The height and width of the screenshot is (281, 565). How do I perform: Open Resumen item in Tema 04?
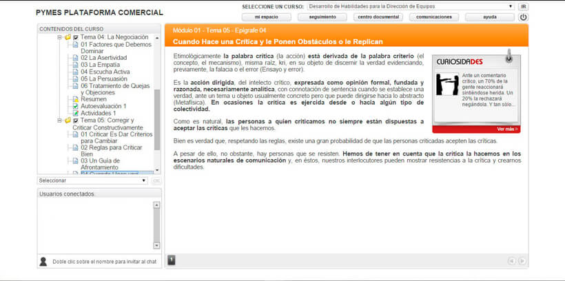point(94,99)
